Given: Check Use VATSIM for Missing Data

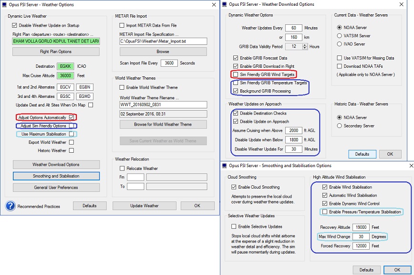Looking at the screenshot, I should tap(340, 58).
